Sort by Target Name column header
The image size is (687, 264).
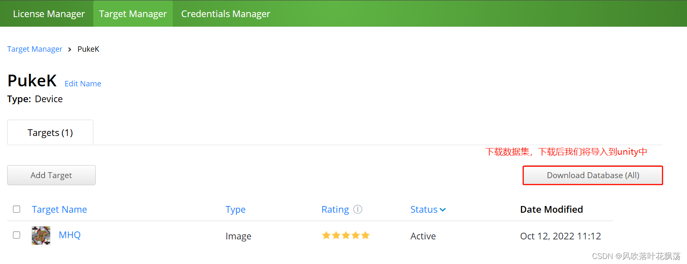click(59, 209)
